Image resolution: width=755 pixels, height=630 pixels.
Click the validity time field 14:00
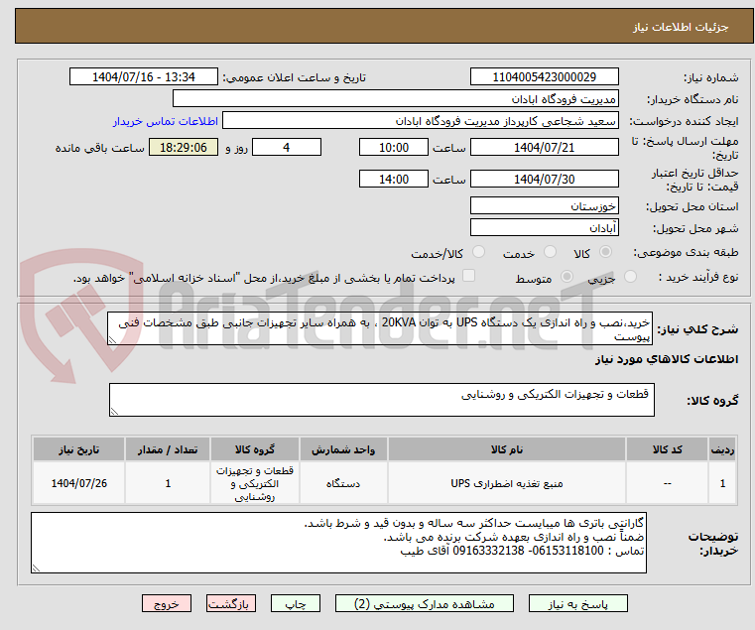point(394,180)
